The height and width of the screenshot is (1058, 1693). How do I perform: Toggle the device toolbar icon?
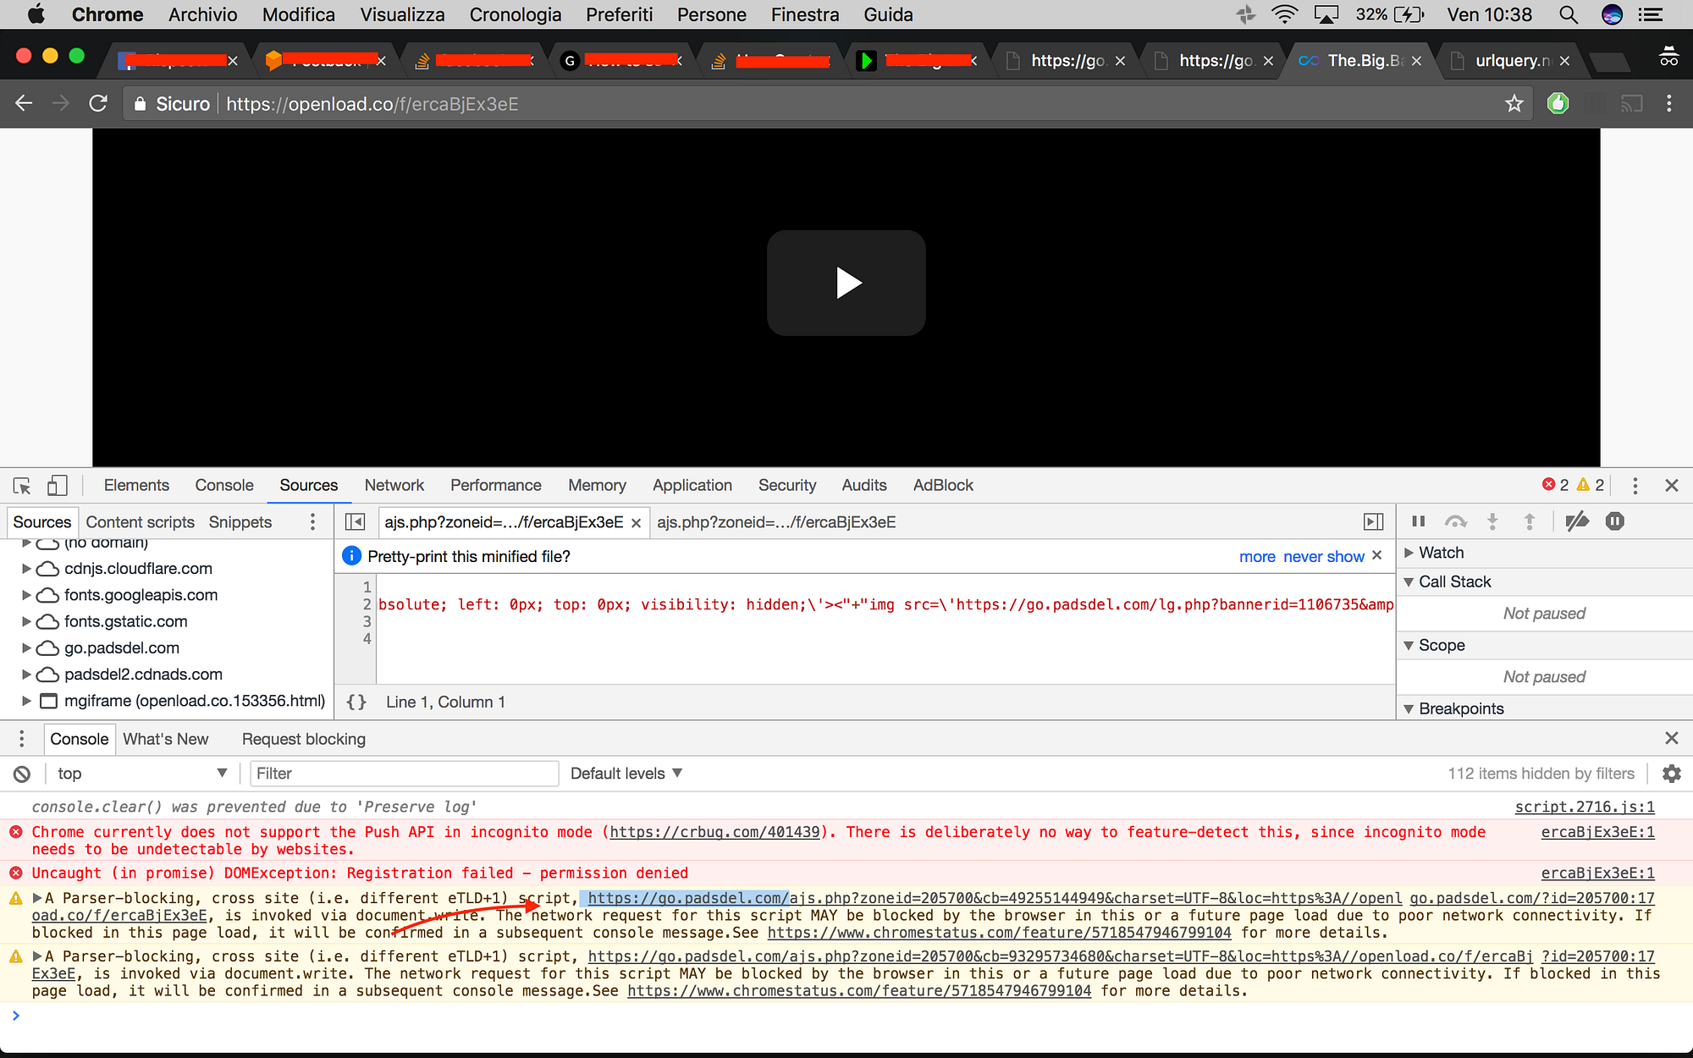[57, 486]
